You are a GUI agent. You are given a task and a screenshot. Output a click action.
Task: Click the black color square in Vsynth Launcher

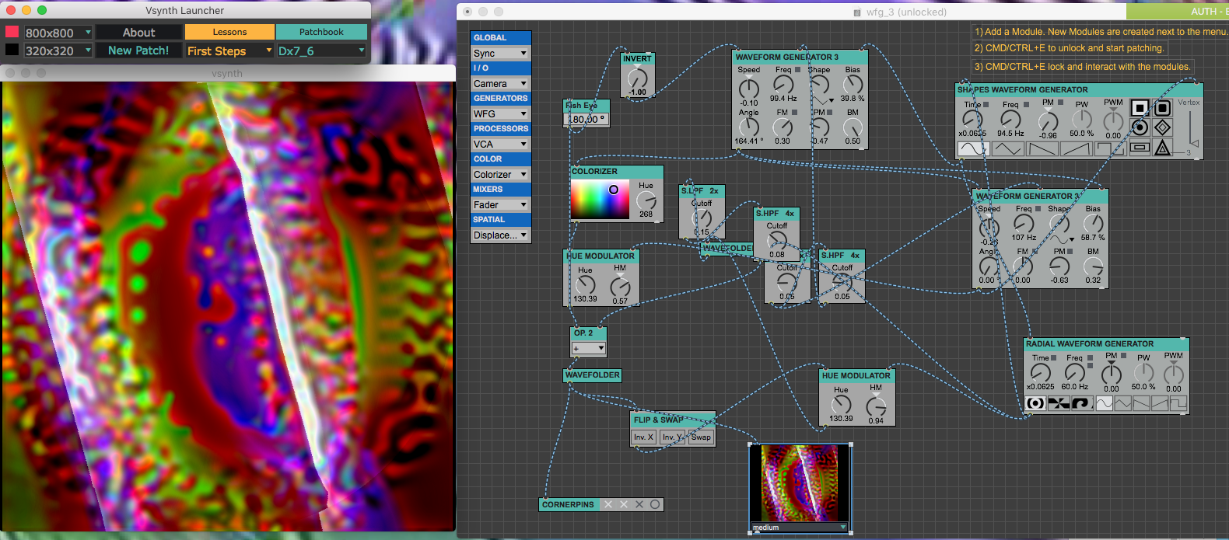(x=12, y=50)
